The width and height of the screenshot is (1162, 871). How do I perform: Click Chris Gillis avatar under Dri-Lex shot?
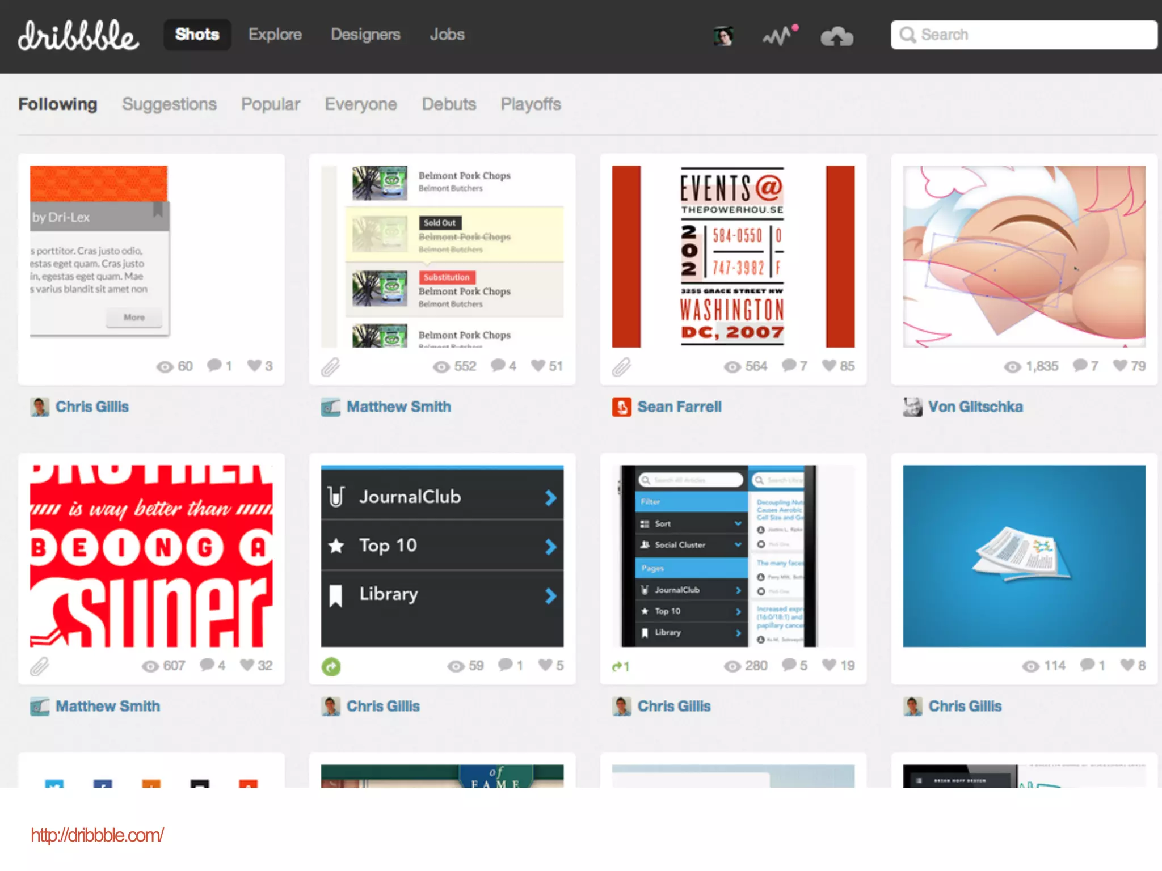click(x=40, y=407)
